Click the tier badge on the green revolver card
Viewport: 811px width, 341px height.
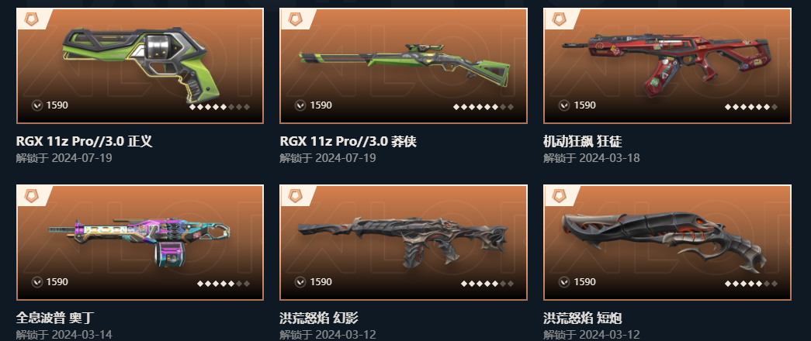(32, 19)
